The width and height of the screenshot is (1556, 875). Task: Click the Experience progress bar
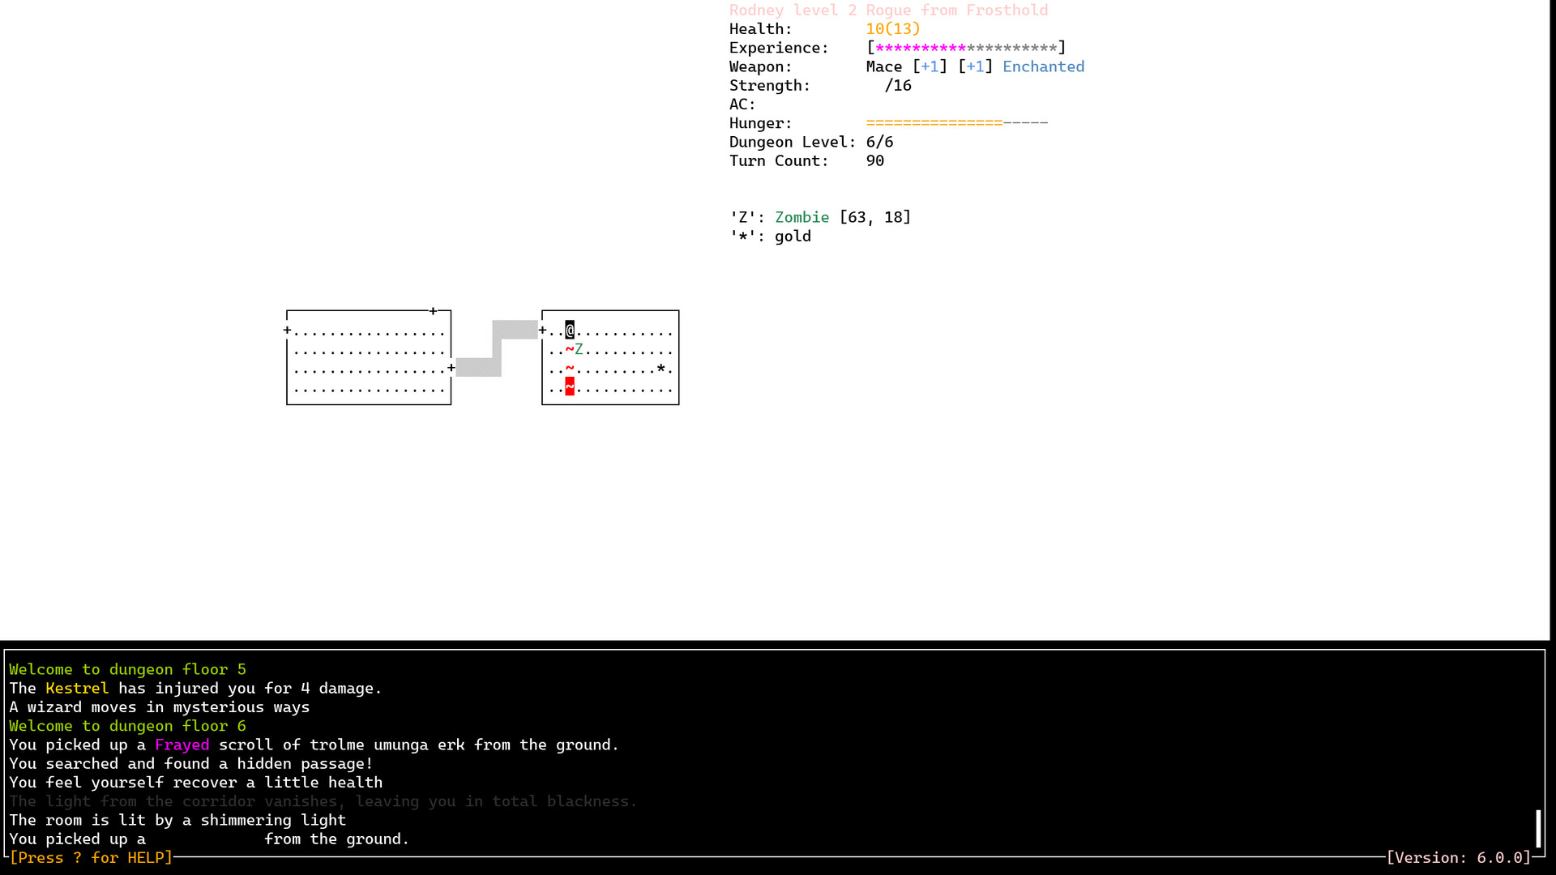coord(966,48)
